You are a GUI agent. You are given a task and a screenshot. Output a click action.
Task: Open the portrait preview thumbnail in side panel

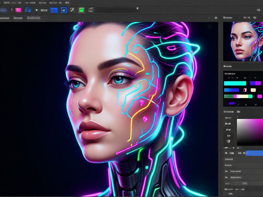[x=243, y=41]
